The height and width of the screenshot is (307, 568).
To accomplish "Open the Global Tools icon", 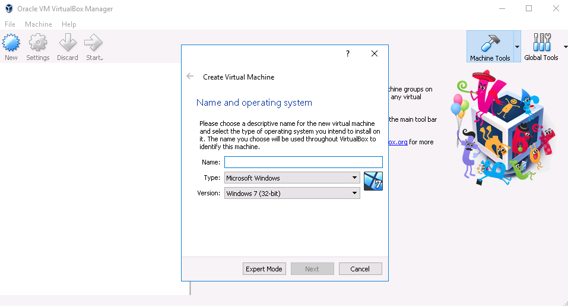I will pos(541,43).
